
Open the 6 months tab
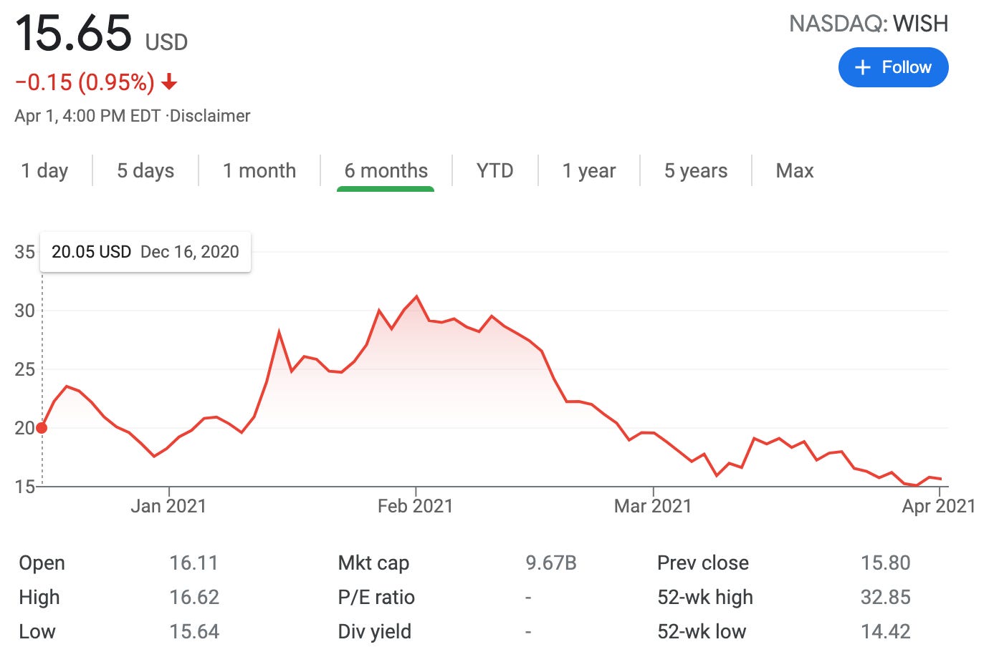386,170
